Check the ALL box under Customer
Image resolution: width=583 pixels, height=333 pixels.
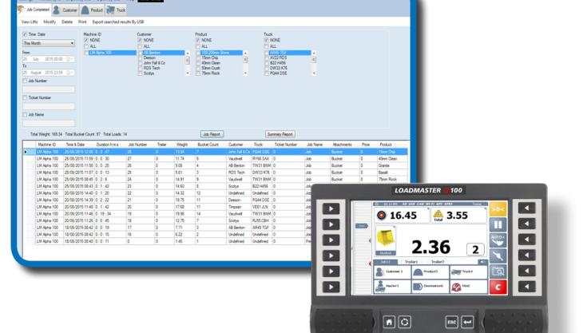pos(141,46)
